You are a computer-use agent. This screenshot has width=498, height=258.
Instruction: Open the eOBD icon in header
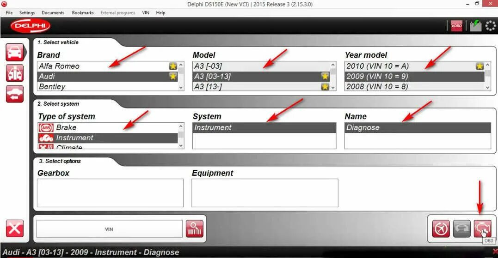point(457,26)
